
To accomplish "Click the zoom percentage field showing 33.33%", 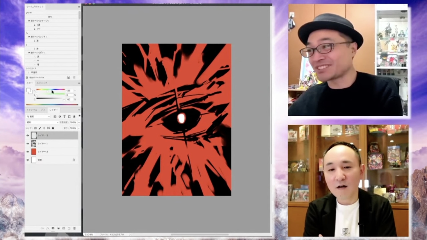I will pos(89,234).
